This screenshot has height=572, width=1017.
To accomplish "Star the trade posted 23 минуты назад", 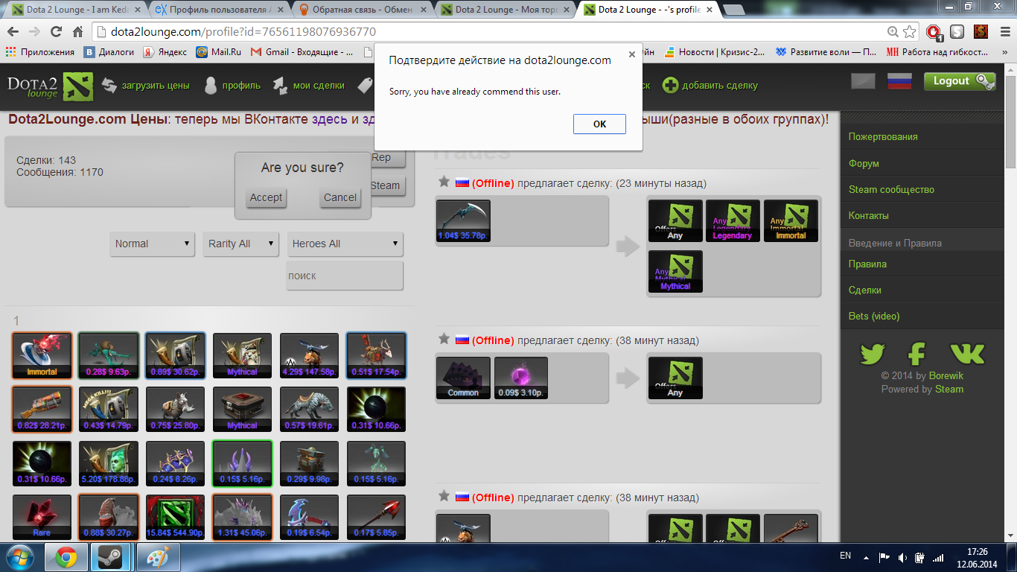I will click(444, 182).
